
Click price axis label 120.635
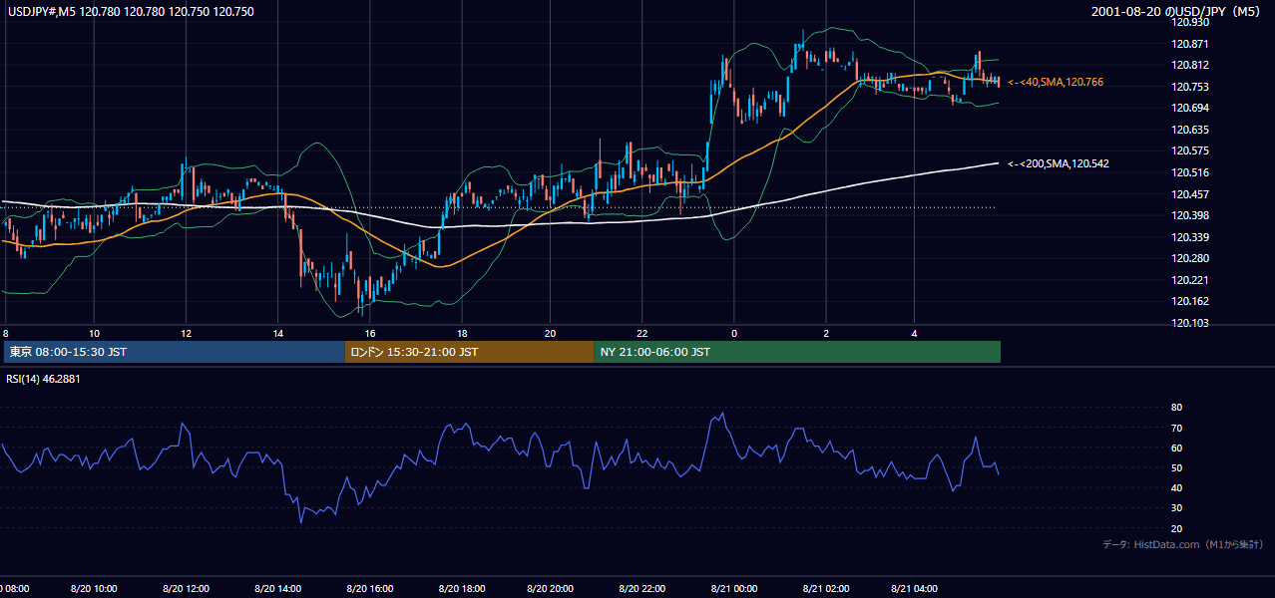(1190, 130)
